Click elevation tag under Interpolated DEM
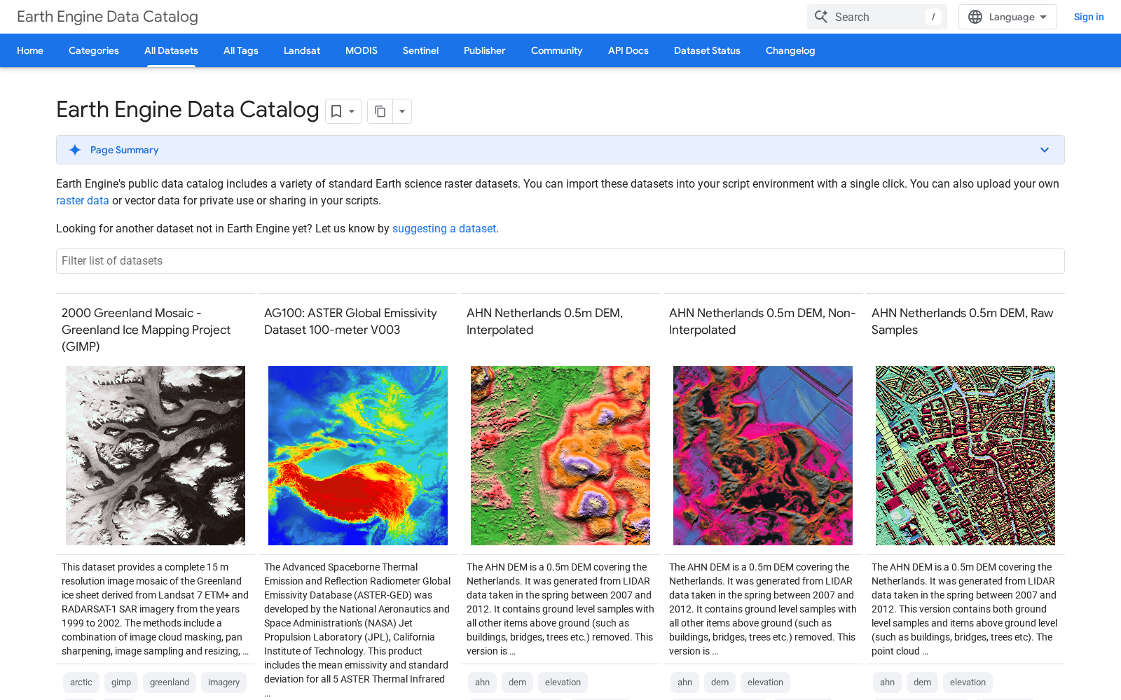Screen dimensions: 1121x700 (563, 682)
